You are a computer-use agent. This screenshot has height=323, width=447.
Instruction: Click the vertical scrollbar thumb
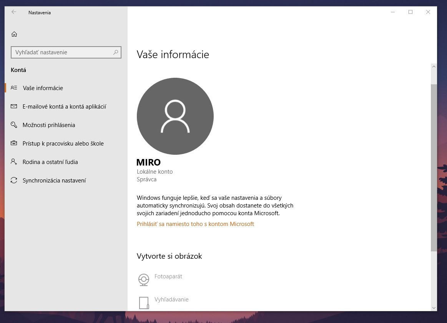(x=434, y=167)
